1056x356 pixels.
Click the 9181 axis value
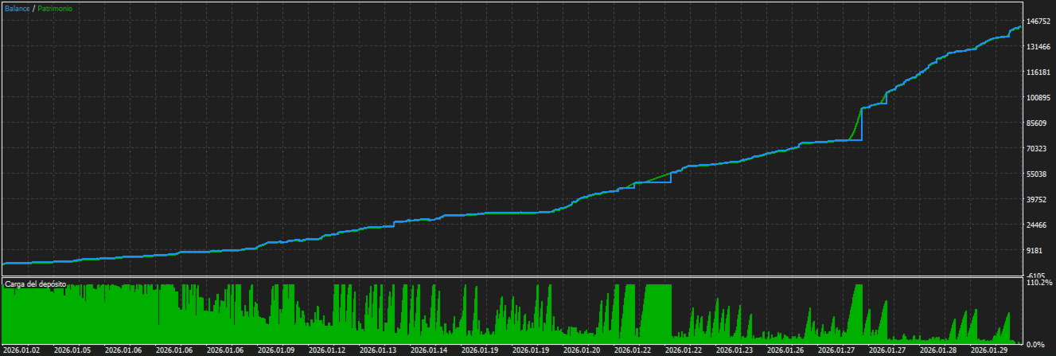pos(1035,251)
